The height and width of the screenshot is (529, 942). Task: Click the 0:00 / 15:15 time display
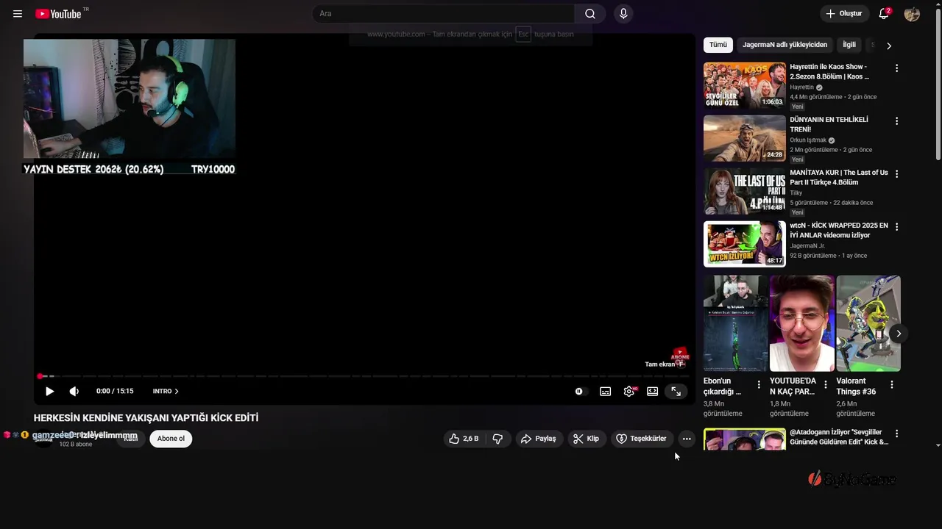click(115, 392)
